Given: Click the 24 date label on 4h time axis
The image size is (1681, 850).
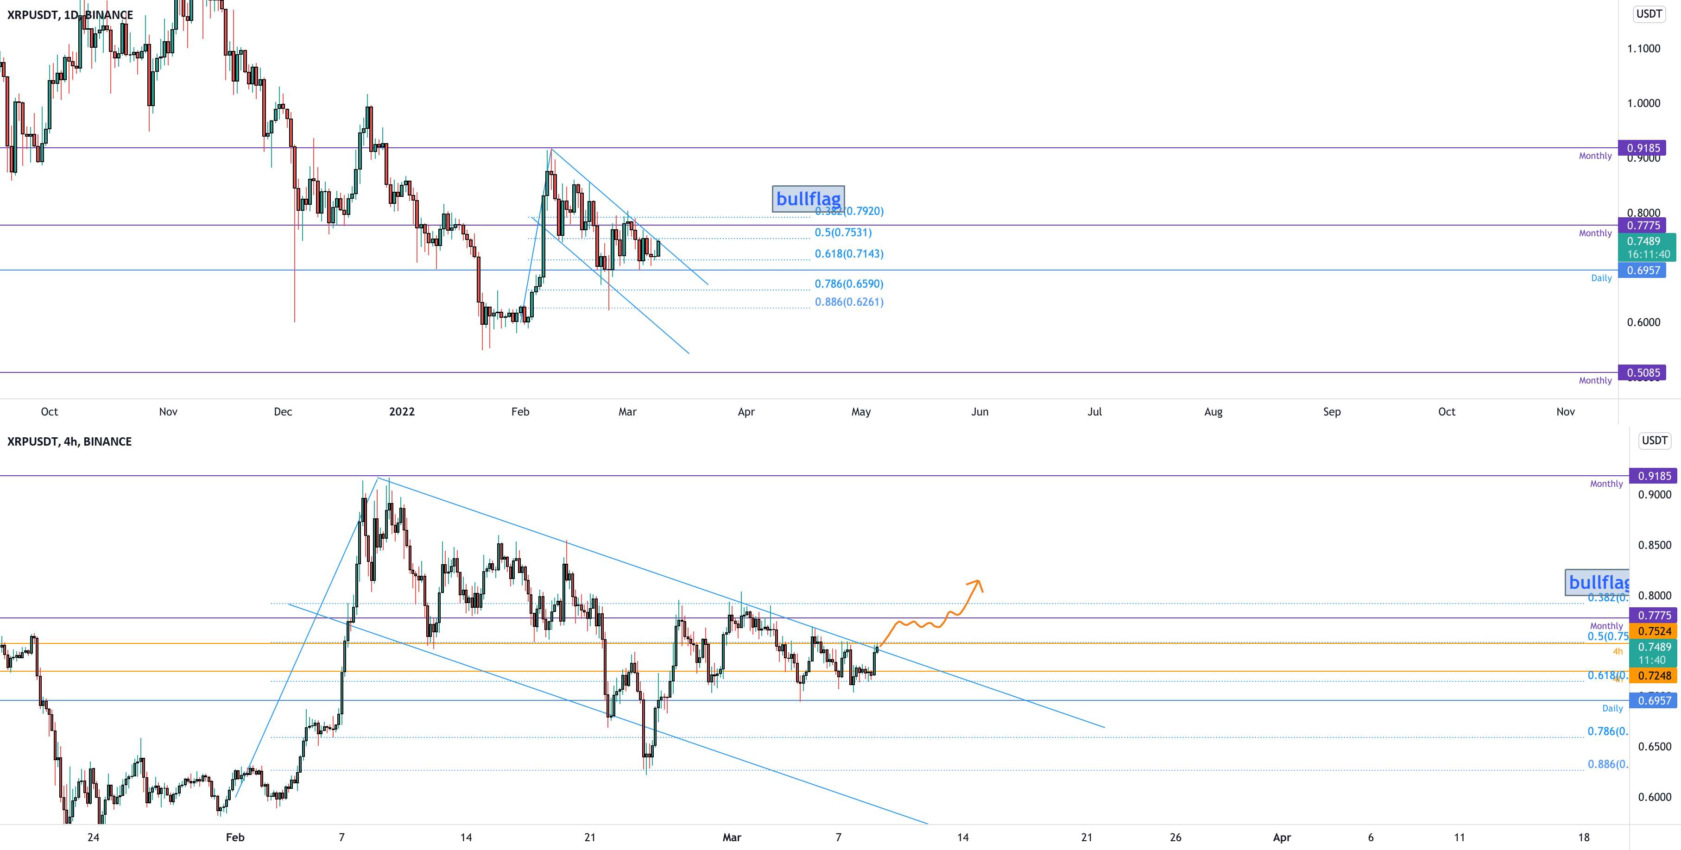Looking at the screenshot, I should 93,837.
